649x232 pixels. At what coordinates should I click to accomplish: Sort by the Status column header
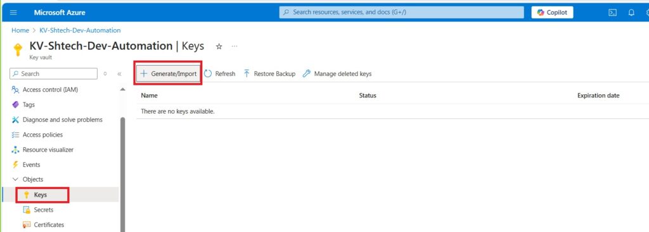(x=368, y=95)
